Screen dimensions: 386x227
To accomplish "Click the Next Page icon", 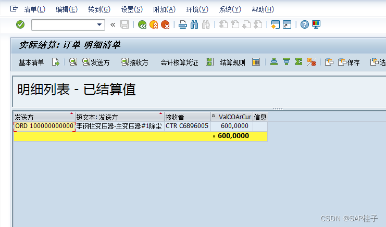I will click(246, 24).
